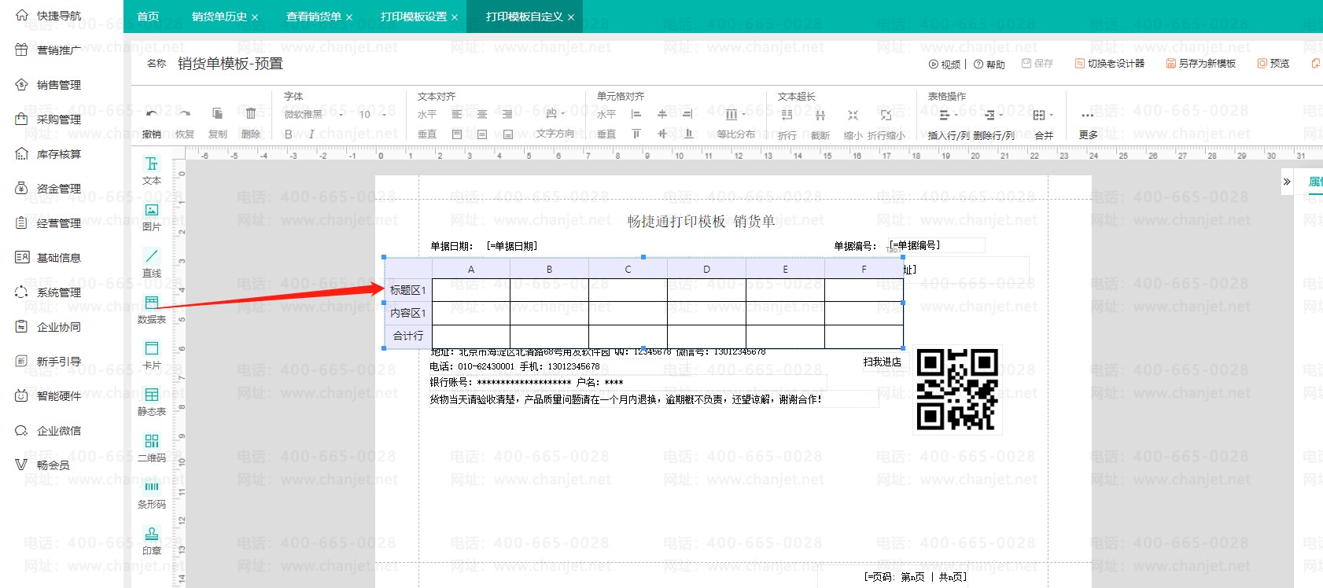Select the 文本 (Text) tool in left palette

[152, 170]
